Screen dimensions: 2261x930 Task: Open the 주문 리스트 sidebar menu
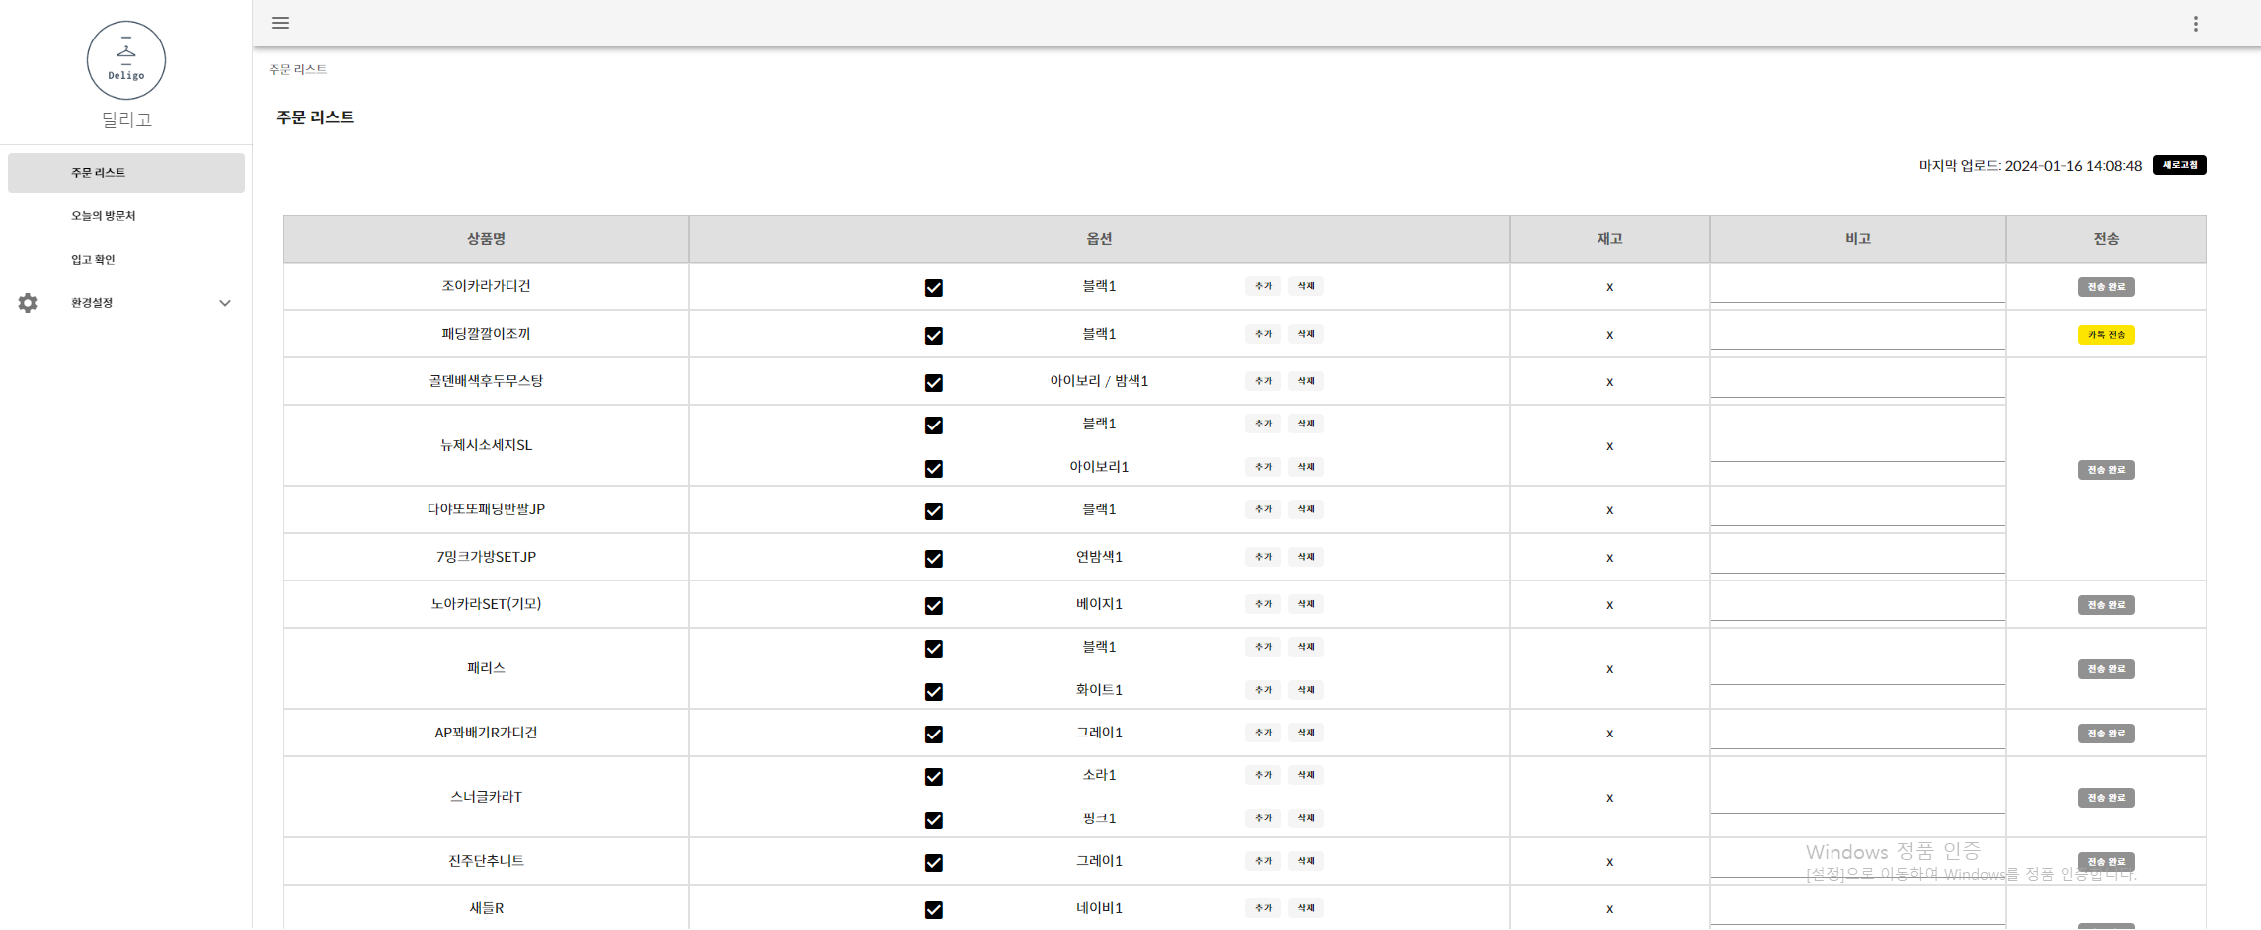[x=126, y=173]
